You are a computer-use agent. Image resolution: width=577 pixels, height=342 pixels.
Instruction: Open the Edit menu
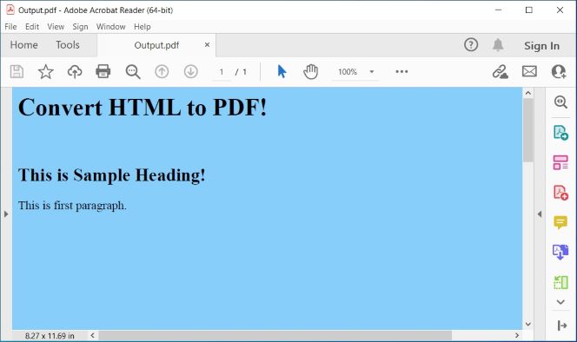[x=32, y=27]
